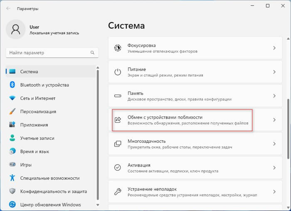
Task: Click the accessibility figure icon
Action: [12, 178]
